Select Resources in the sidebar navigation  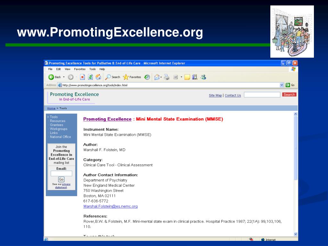(58, 121)
